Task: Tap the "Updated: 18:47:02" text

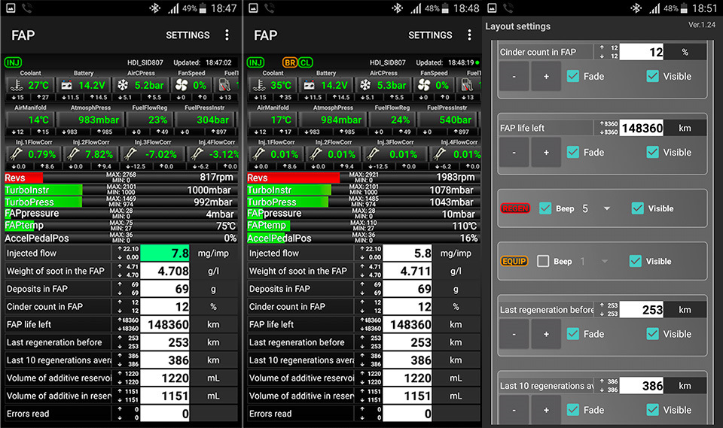Action: pyautogui.click(x=203, y=62)
